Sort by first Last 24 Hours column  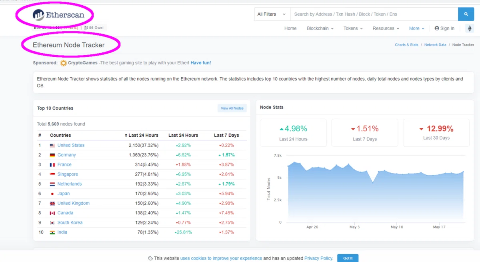(142, 135)
